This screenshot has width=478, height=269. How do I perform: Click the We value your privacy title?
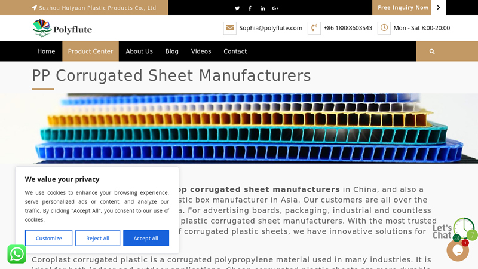[62, 179]
